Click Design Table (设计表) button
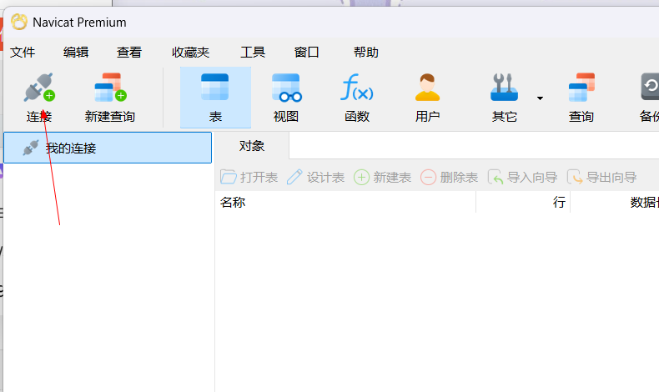Screen dimensions: 659x392 tap(315, 178)
